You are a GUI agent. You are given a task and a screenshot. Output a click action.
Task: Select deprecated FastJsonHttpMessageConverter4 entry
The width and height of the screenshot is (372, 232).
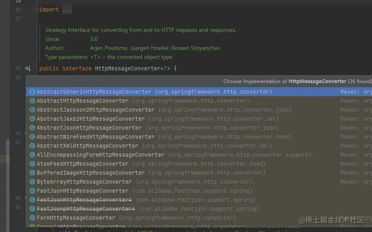[x=199, y=200]
